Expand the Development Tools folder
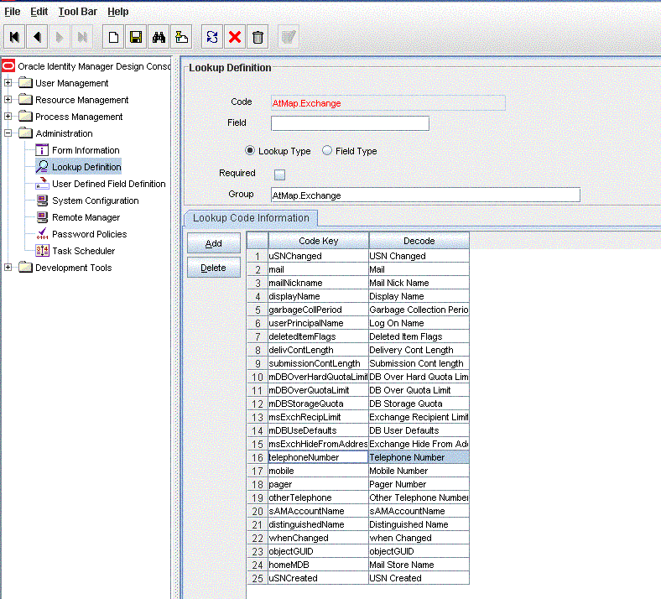The image size is (661, 599). click(8, 268)
